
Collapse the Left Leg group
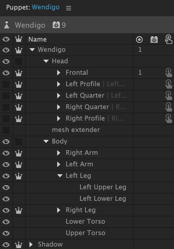coord(60,176)
